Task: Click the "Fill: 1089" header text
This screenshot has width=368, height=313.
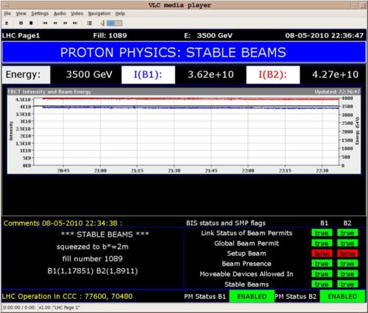Action: point(110,36)
